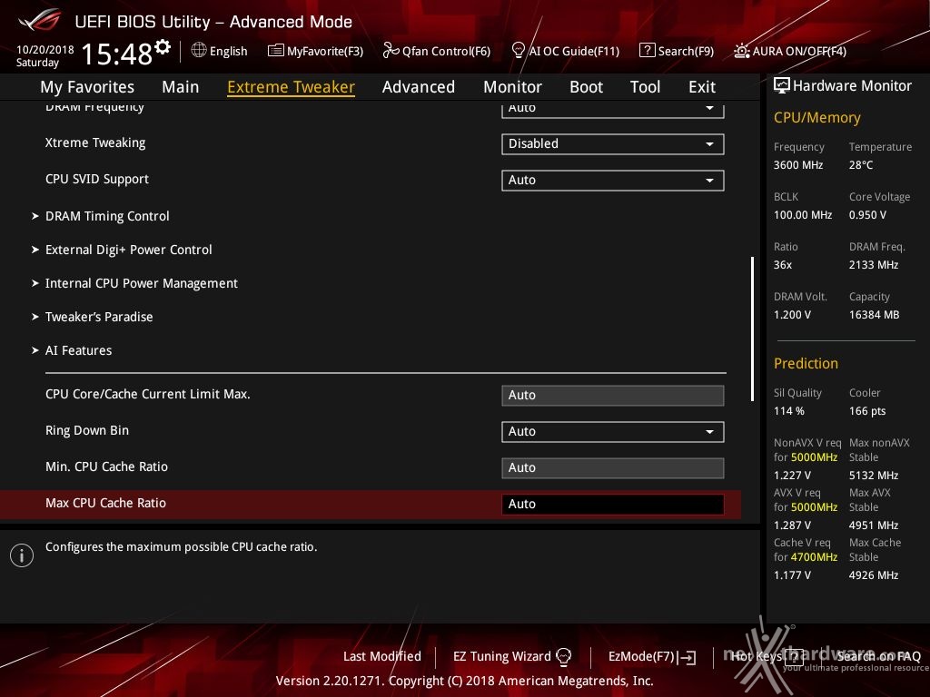Click AI OC Guide lightbulb icon
The height and width of the screenshot is (697, 930).
click(x=518, y=51)
